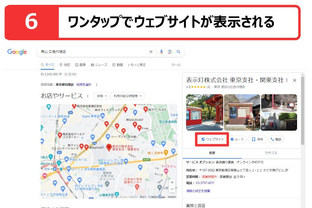Click the 山種美術館 museum marker

tap(117, 194)
